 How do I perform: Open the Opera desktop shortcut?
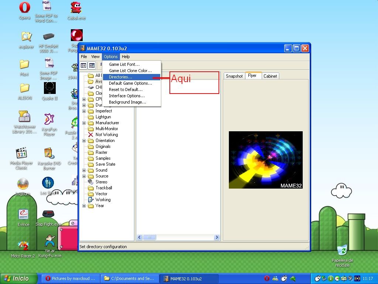click(x=25, y=11)
